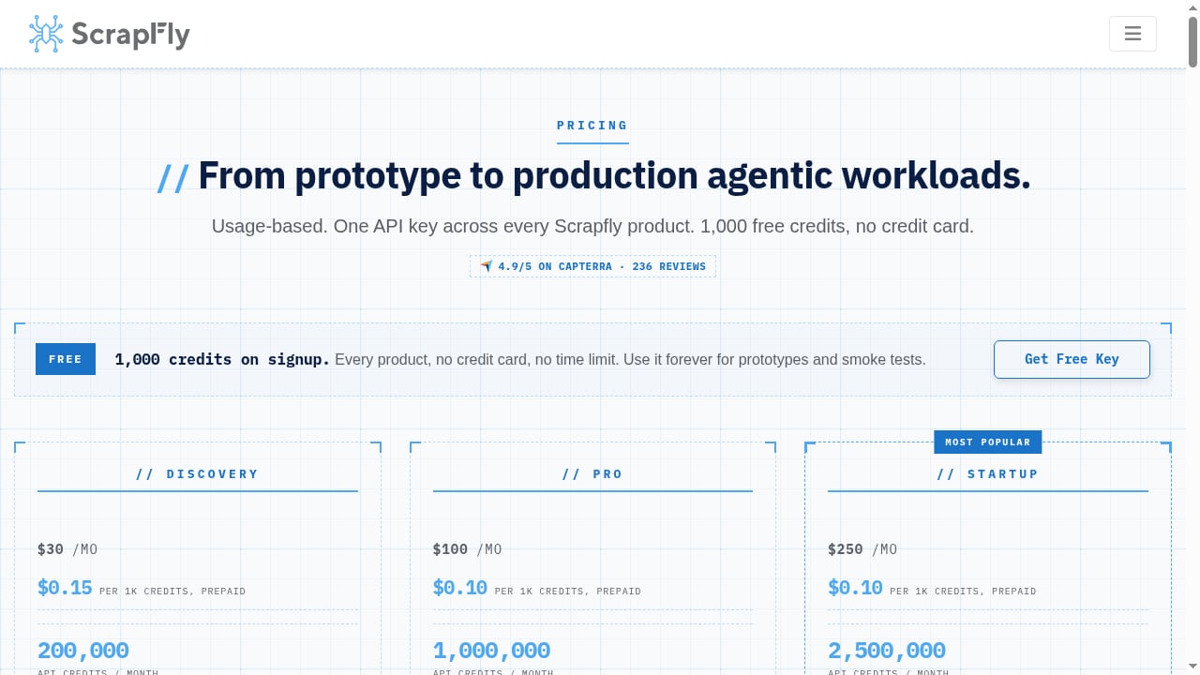Viewport: 1200px width, 675px height.
Task: Click the MOST POPULAR badge
Action: [x=987, y=442]
